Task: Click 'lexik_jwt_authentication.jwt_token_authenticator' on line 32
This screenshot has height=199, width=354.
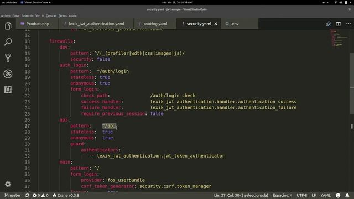Action: 161,156
